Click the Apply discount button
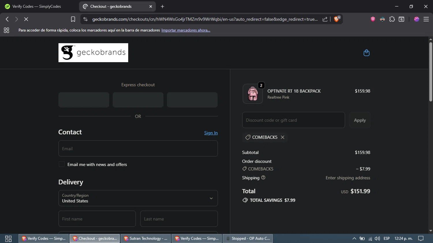Screen dimensions: 433x243 pyautogui.click(x=360, y=120)
